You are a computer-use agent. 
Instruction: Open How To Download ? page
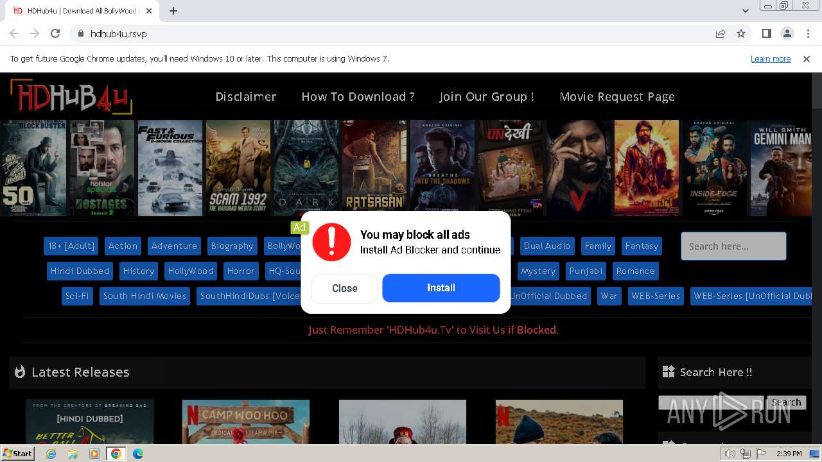(x=358, y=96)
